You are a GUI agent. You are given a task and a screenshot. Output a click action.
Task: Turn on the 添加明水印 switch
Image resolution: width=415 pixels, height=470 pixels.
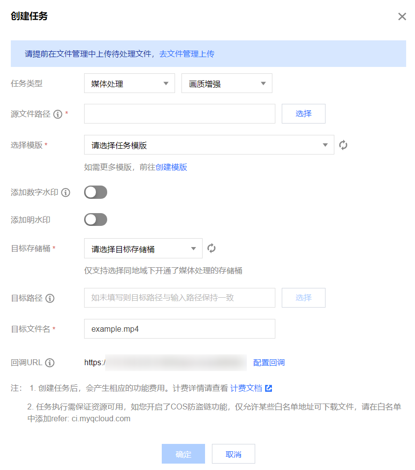(x=95, y=219)
